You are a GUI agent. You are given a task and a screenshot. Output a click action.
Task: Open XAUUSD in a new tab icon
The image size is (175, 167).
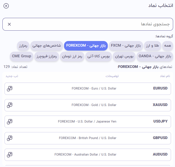10,105
